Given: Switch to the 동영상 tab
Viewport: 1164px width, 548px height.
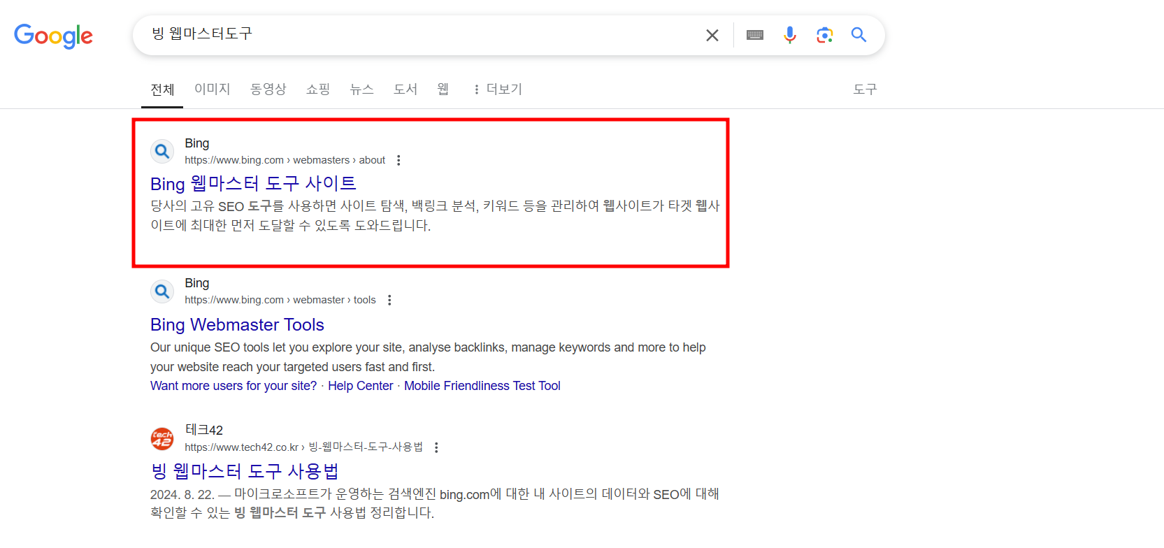Looking at the screenshot, I should pyautogui.click(x=268, y=89).
